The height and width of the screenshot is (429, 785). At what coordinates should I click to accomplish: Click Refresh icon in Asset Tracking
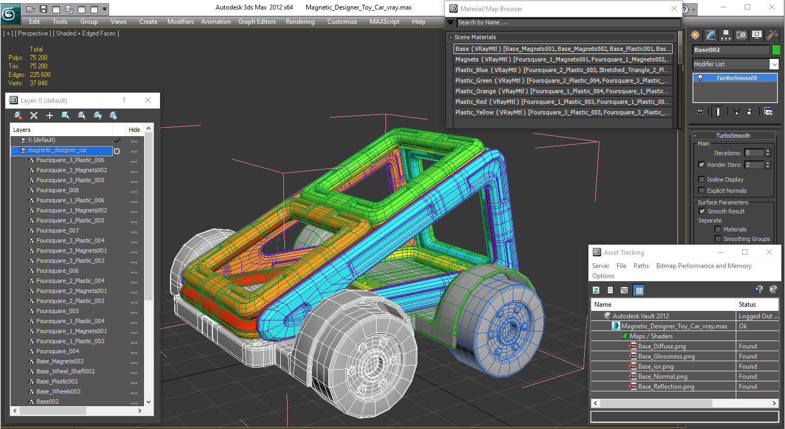coord(596,290)
